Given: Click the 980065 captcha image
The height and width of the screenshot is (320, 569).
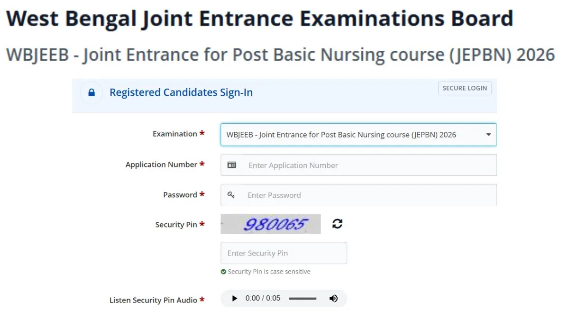Looking at the screenshot, I should coord(270,223).
